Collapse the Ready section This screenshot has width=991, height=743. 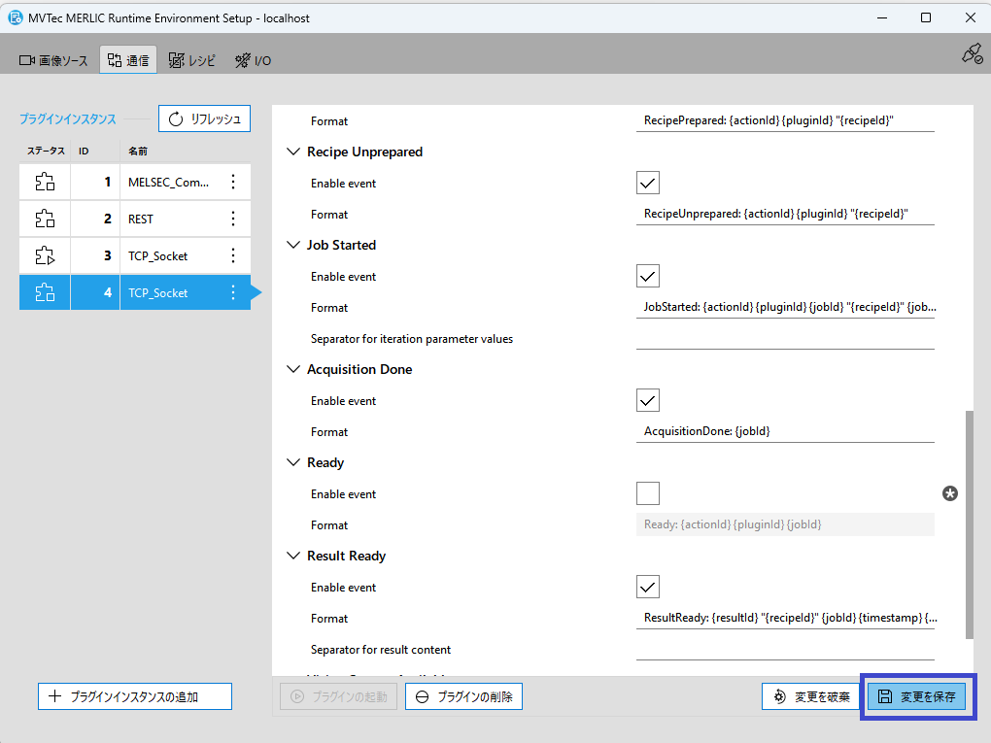click(293, 462)
